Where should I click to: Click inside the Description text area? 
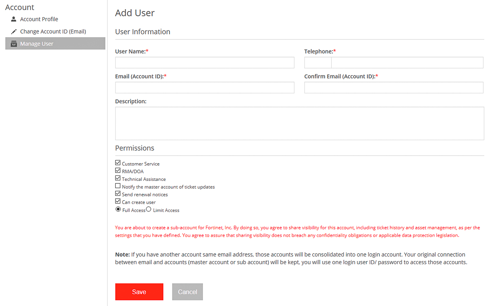(299, 123)
